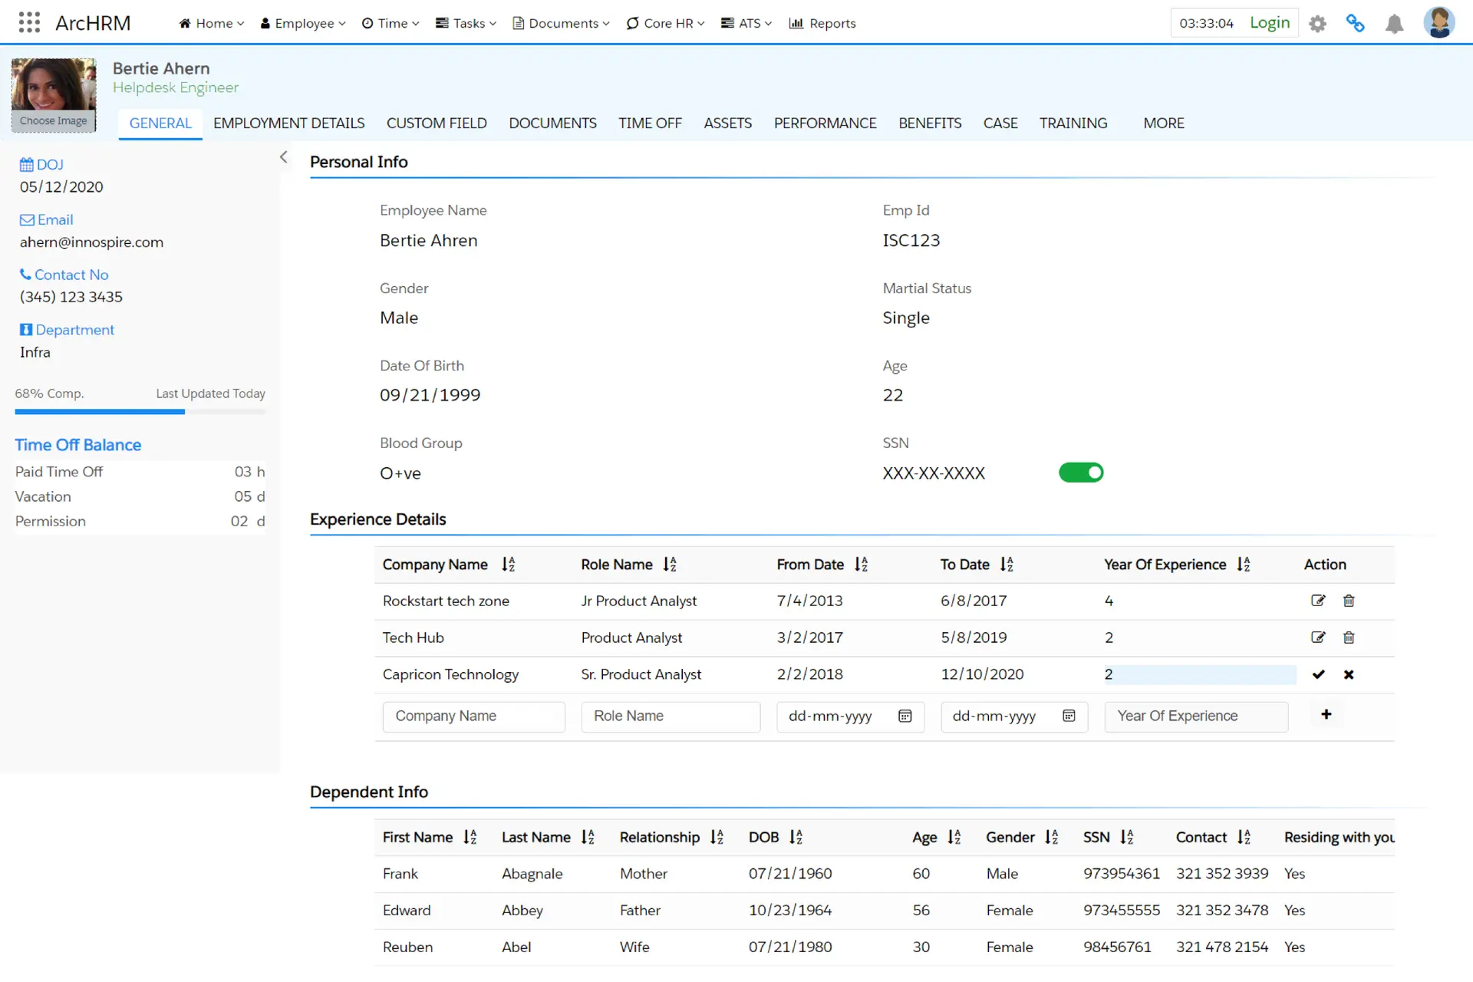Sort Dependent Info by Relationship
1473x982 pixels.
(717, 837)
